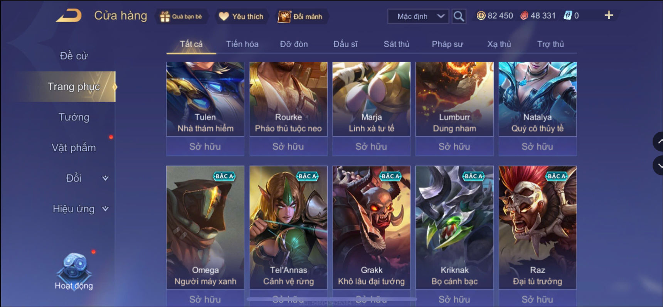
Task: Click Sở hữu button under Tulen
Action: click(x=205, y=147)
